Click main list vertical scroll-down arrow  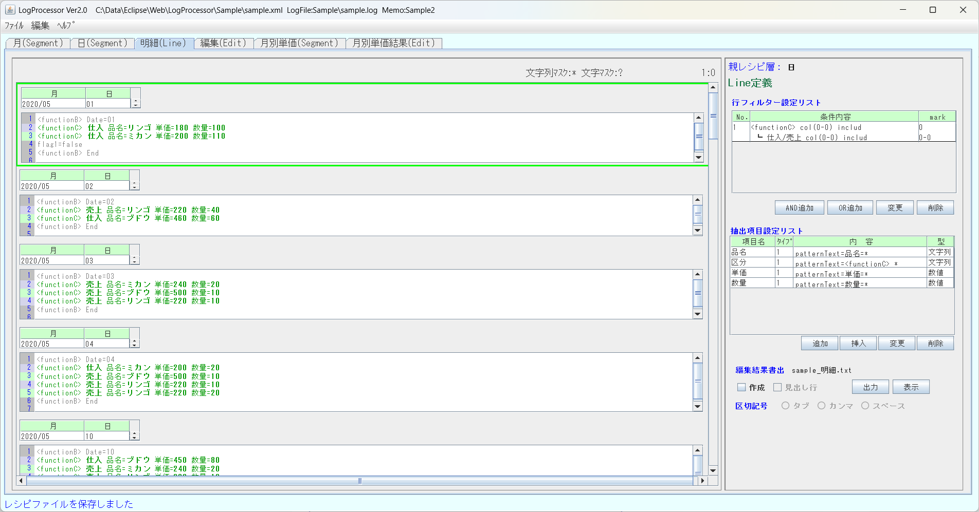713,470
